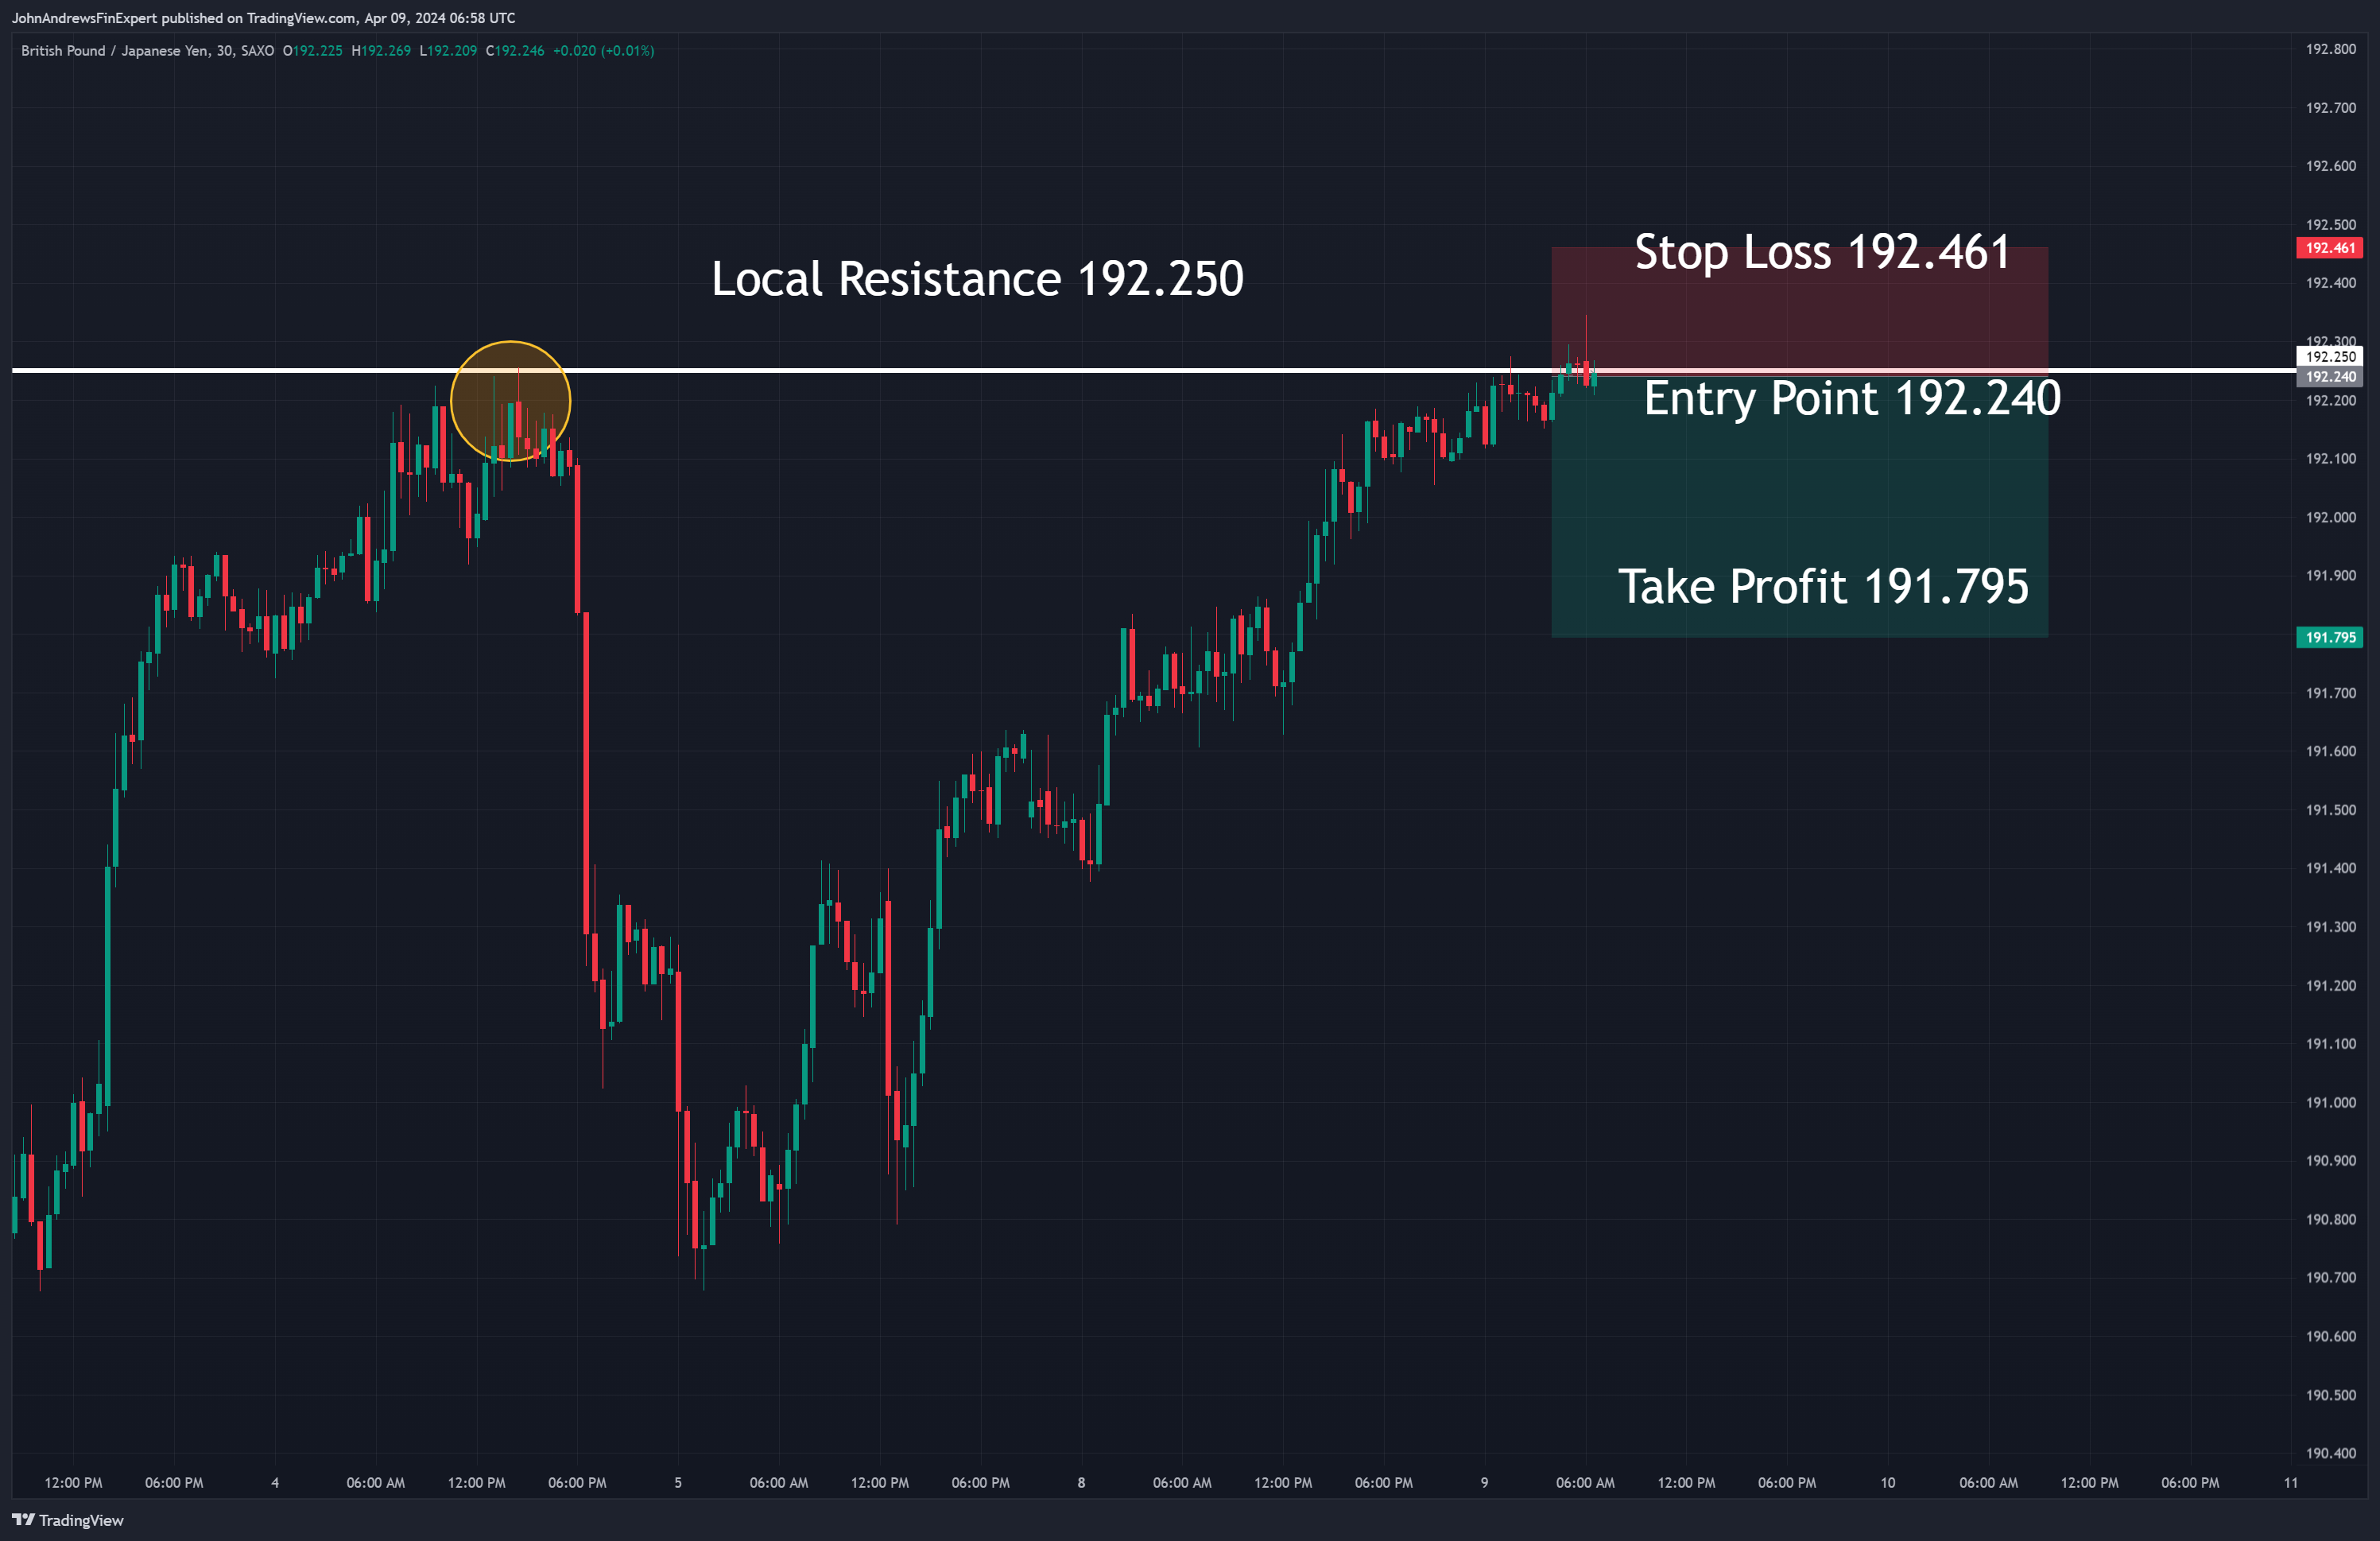The width and height of the screenshot is (2380, 1541).
Task: Click the 191.500 price axis label
Action: click(x=2330, y=810)
